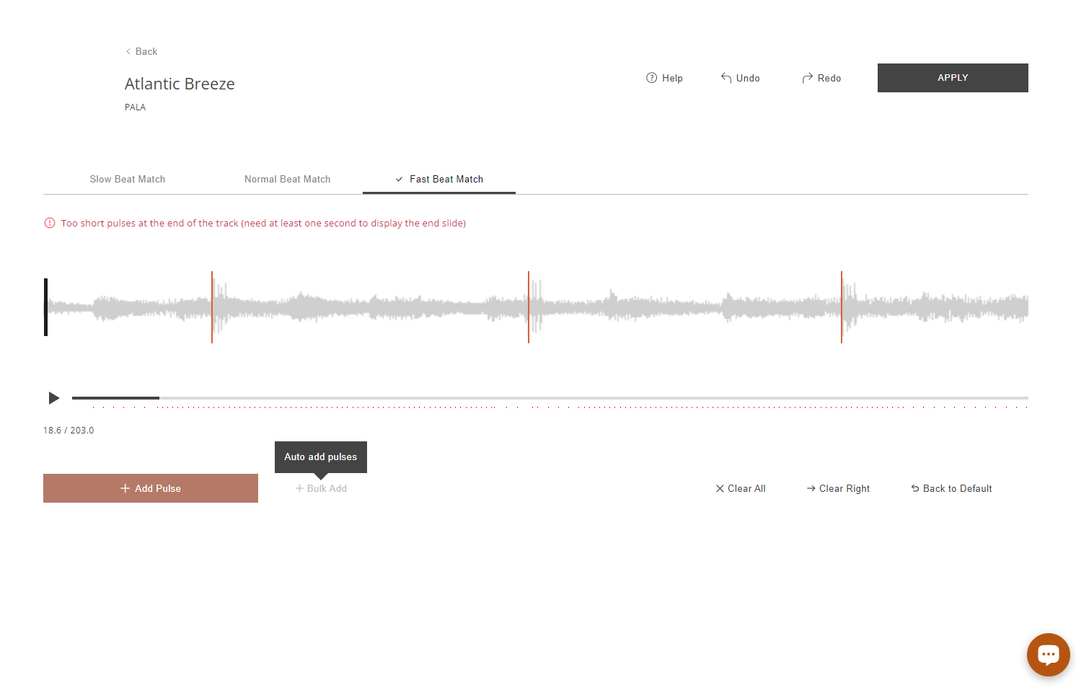Image resolution: width=1076 pixels, height=688 pixels.
Task: Apply the beat match changes
Action: pos(953,78)
